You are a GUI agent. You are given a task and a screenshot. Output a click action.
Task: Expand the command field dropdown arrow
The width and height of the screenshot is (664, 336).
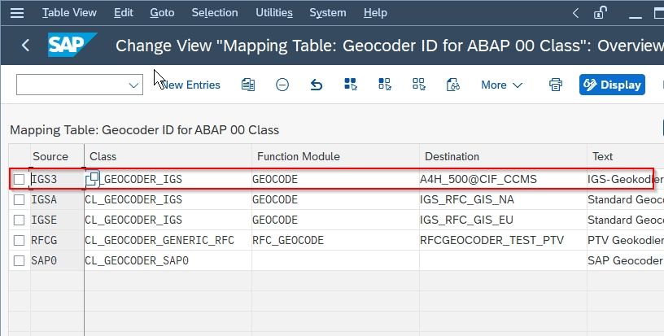point(133,85)
